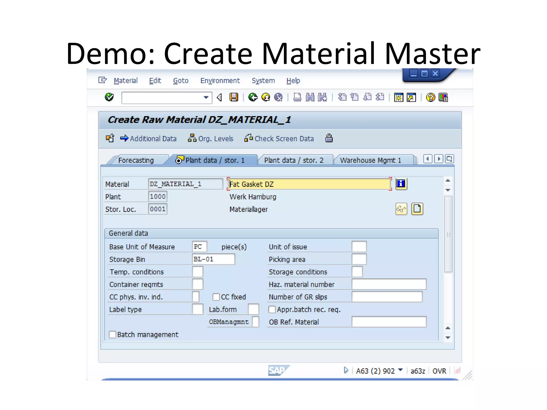Click the collapse command field triangle icon

(219, 97)
